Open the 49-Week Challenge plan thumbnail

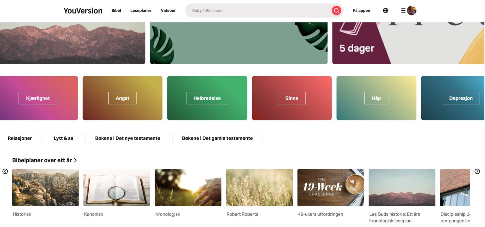(330, 188)
